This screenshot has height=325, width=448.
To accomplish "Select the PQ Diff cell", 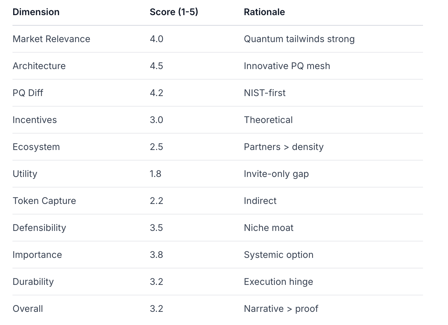I will (28, 93).
